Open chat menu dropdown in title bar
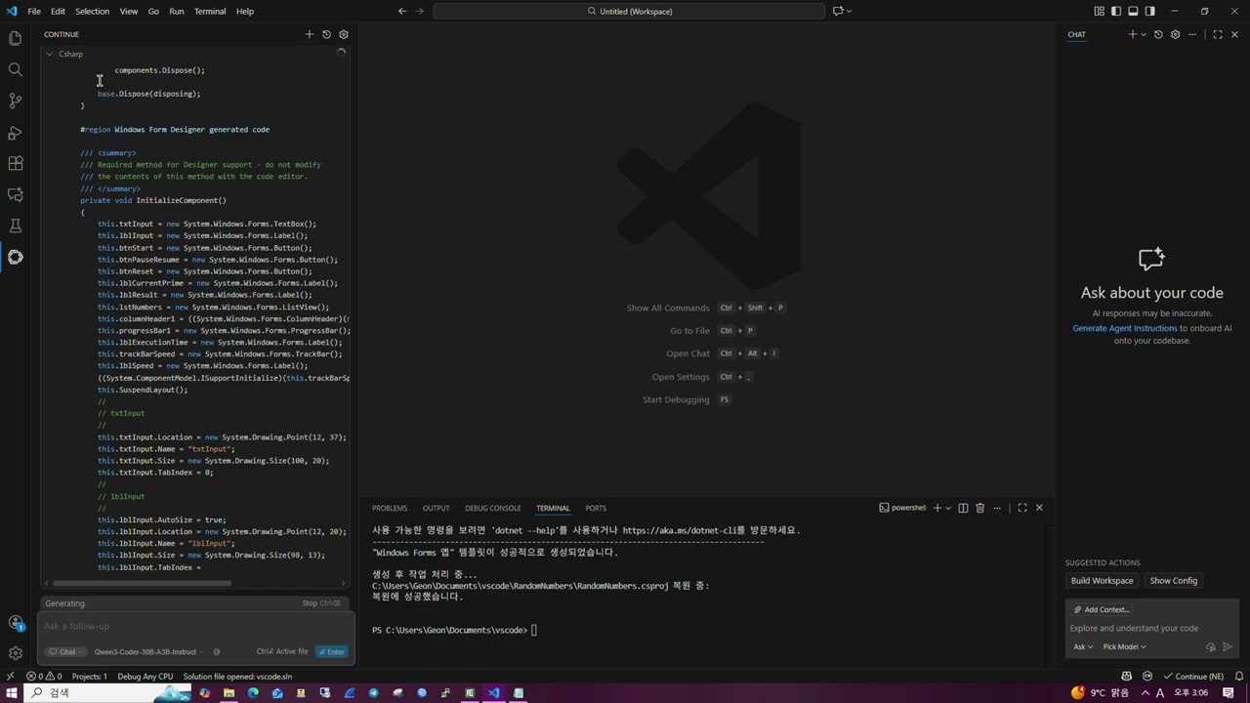This screenshot has height=703, width=1250. point(849,11)
